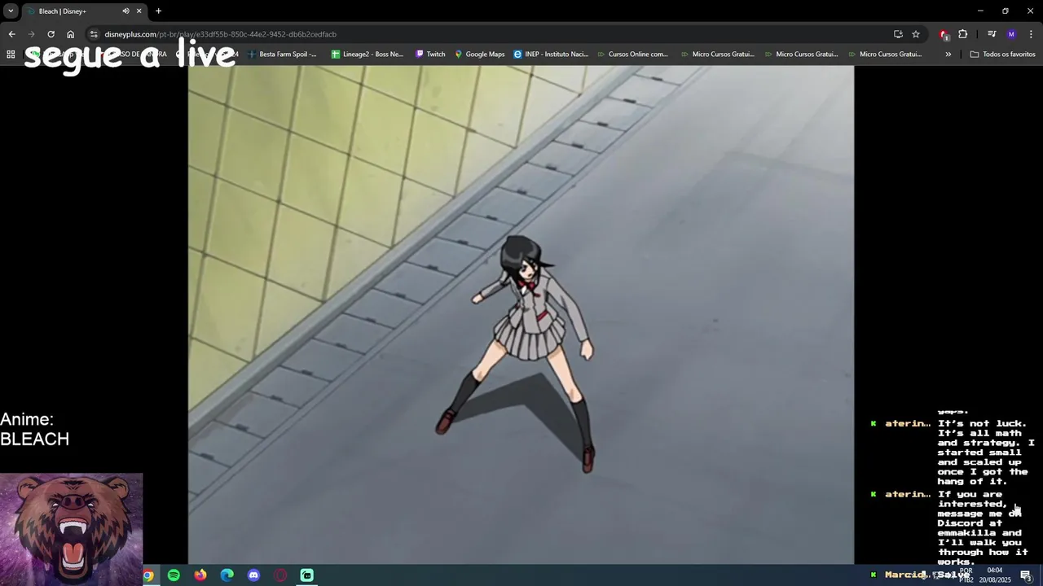This screenshot has height=586, width=1043.
Task: Open Chrome from the taskbar
Action: (x=147, y=575)
